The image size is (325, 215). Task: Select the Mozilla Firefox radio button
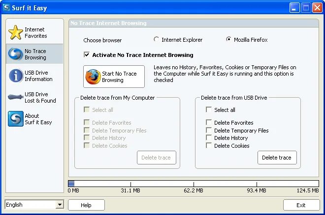point(228,39)
